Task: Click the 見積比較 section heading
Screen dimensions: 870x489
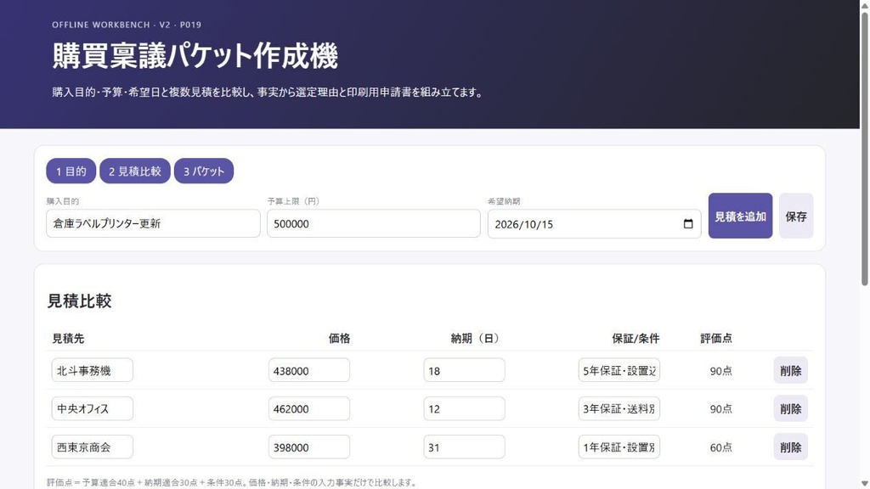Action: tap(79, 301)
